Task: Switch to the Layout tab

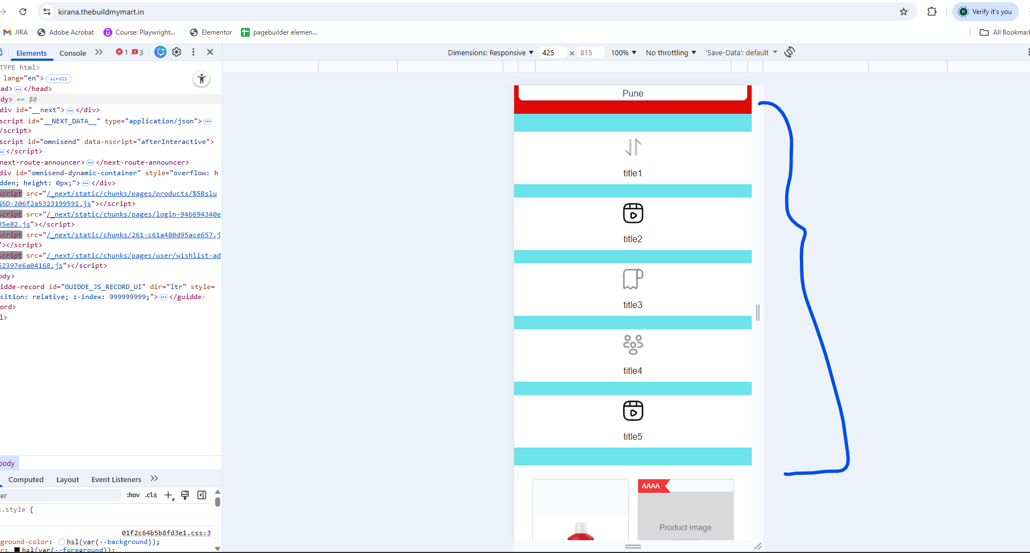Action: (68, 479)
